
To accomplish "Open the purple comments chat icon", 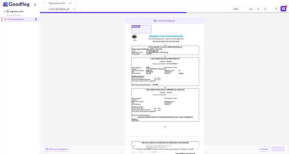I will (283, 9).
